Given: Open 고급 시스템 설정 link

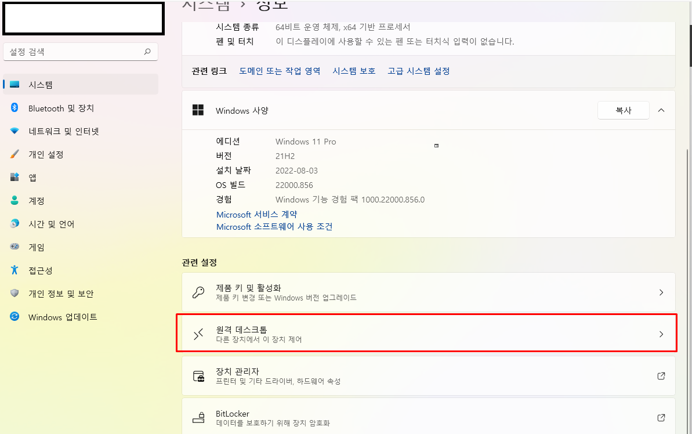Looking at the screenshot, I should [418, 71].
